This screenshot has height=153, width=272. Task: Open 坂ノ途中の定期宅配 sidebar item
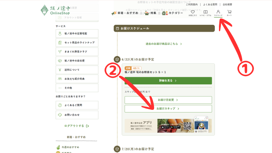point(77,33)
